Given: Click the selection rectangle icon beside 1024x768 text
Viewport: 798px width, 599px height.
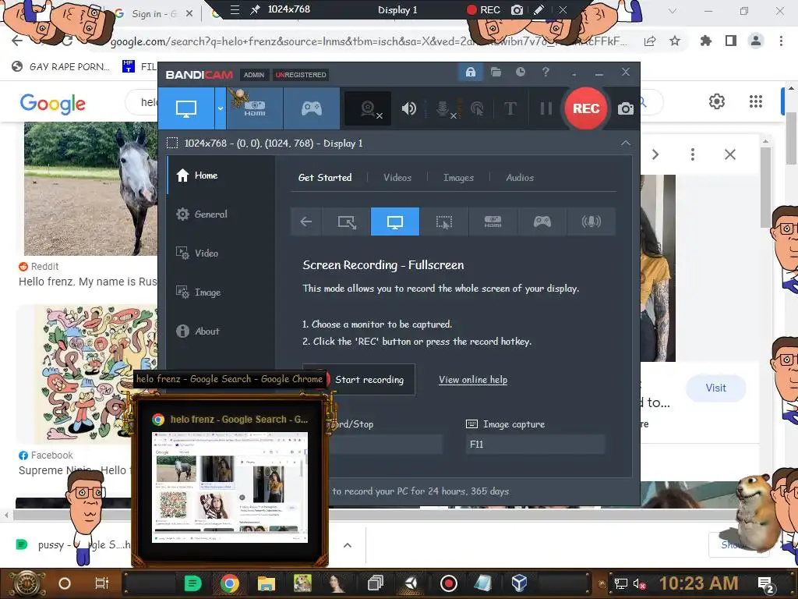Looking at the screenshot, I should coord(172,144).
